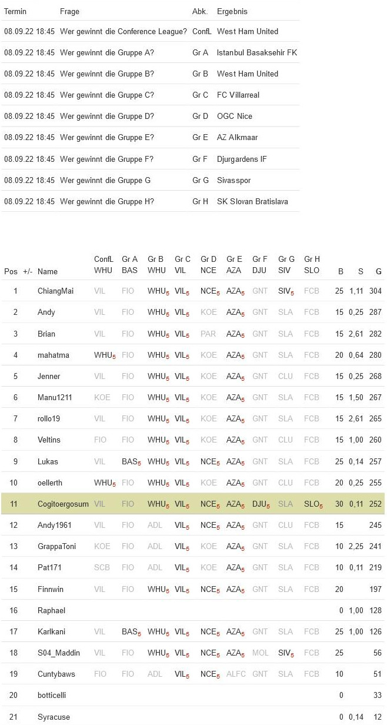Click the question 'Wer gewinnt die Conference League?'
387x725 pixels.
[x=124, y=31]
